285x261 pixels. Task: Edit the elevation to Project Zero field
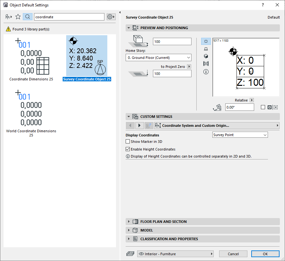pyautogui.click(x=172, y=74)
